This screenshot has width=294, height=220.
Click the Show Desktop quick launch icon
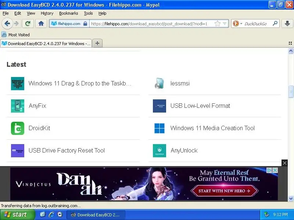coord(43,214)
